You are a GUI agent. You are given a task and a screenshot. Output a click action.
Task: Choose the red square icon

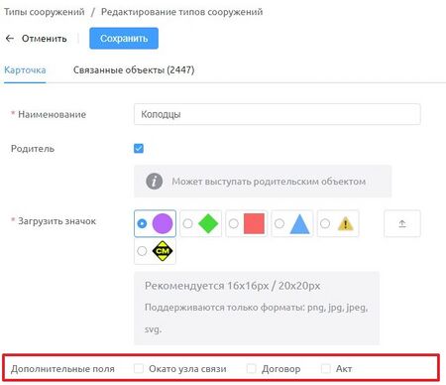pyautogui.click(x=254, y=223)
